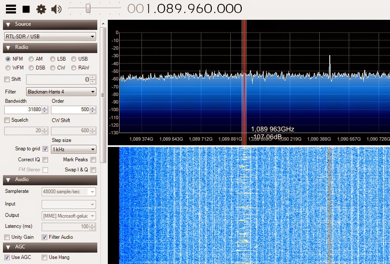Image resolution: width=390 pixels, height=264 pixels.
Task: Click the speaker audio icon
Action: (55, 8)
